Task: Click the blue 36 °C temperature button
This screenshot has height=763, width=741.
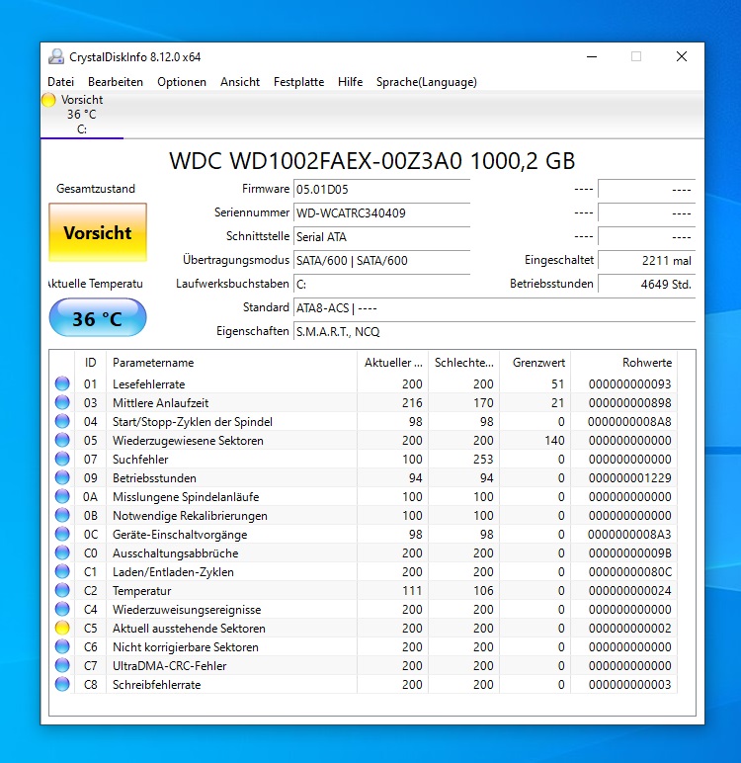Action: point(98,318)
